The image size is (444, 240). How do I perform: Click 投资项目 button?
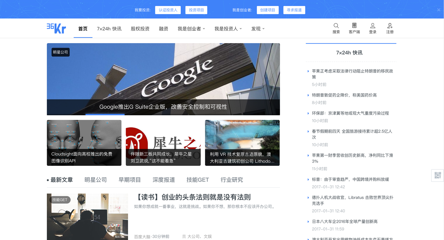[x=196, y=10]
